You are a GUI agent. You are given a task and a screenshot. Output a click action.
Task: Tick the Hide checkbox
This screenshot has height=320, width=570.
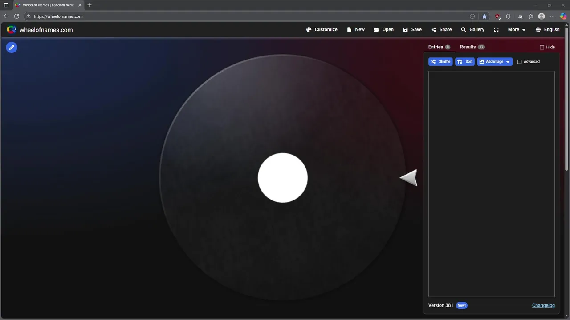(x=542, y=47)
